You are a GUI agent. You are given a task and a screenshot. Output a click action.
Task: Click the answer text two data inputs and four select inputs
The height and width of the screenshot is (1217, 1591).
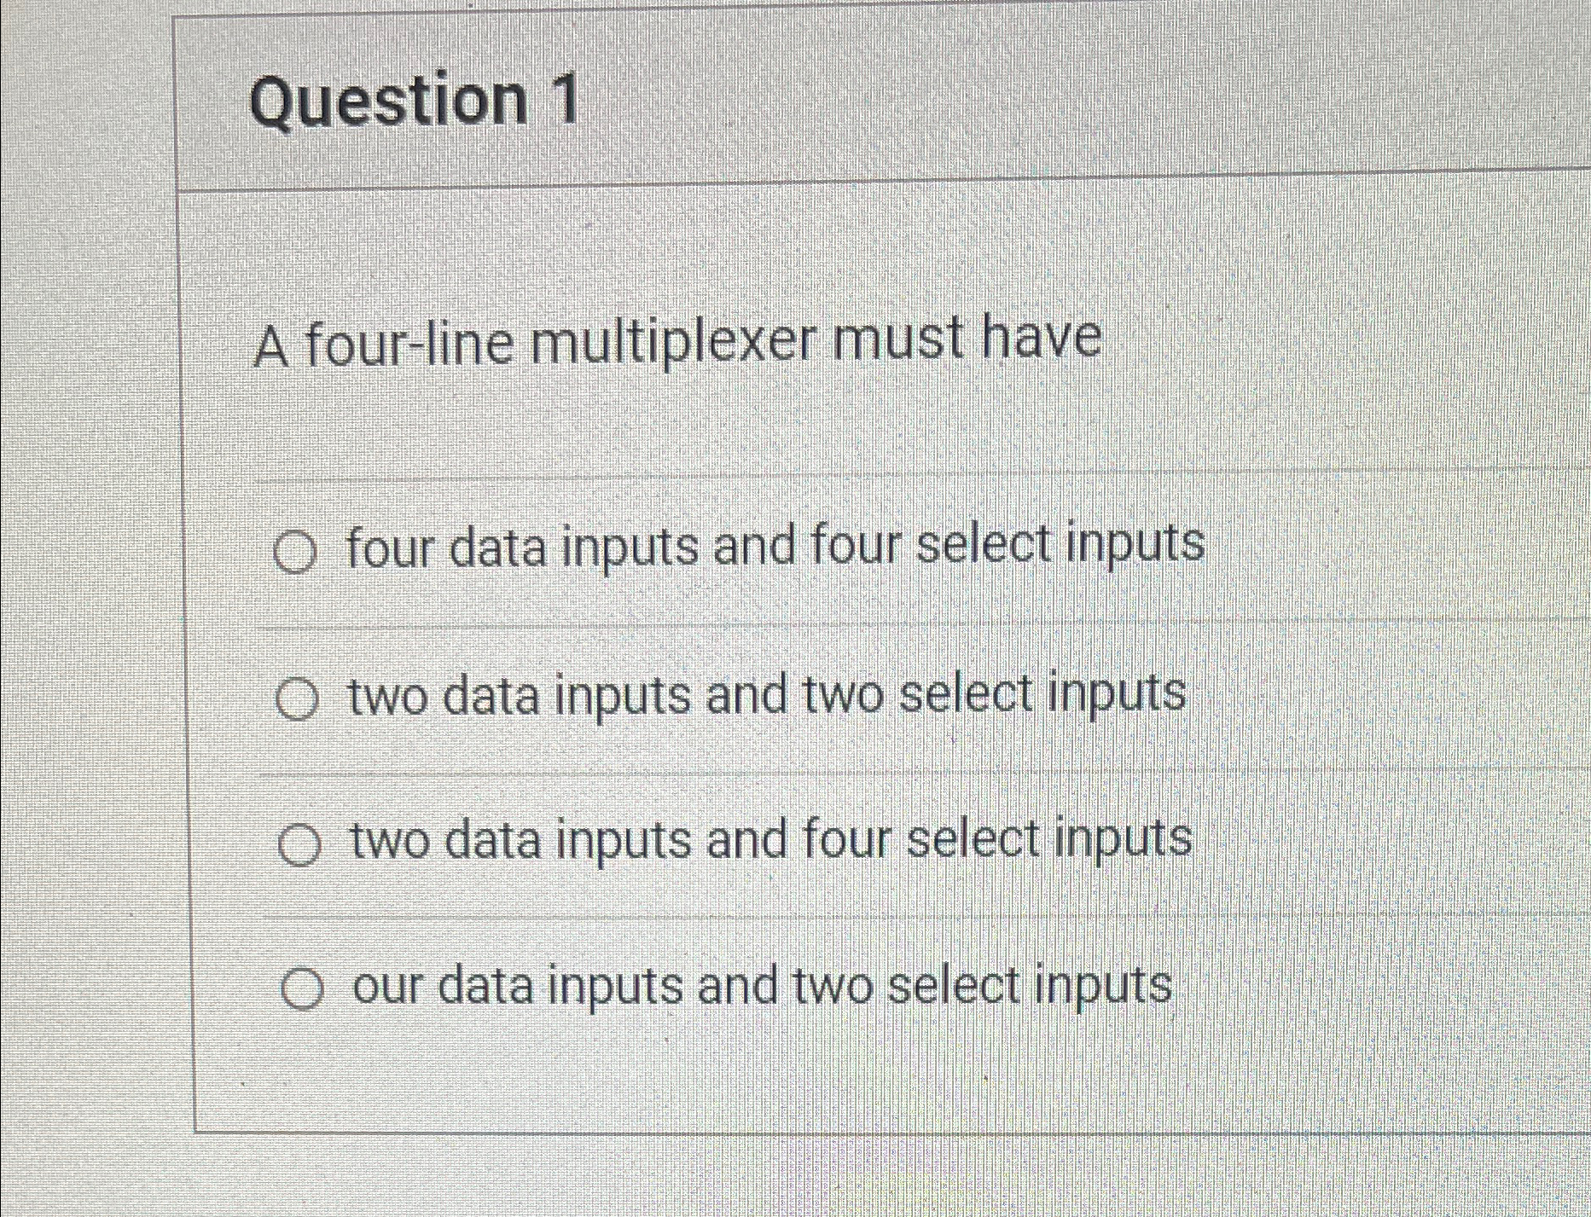coord(768,843)
